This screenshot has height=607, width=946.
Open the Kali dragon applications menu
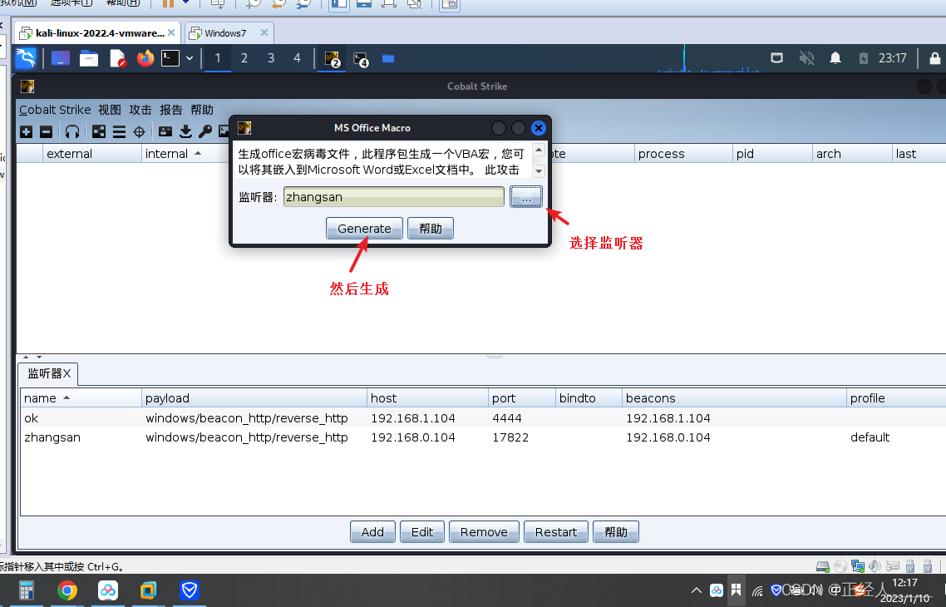click(26, 58)
